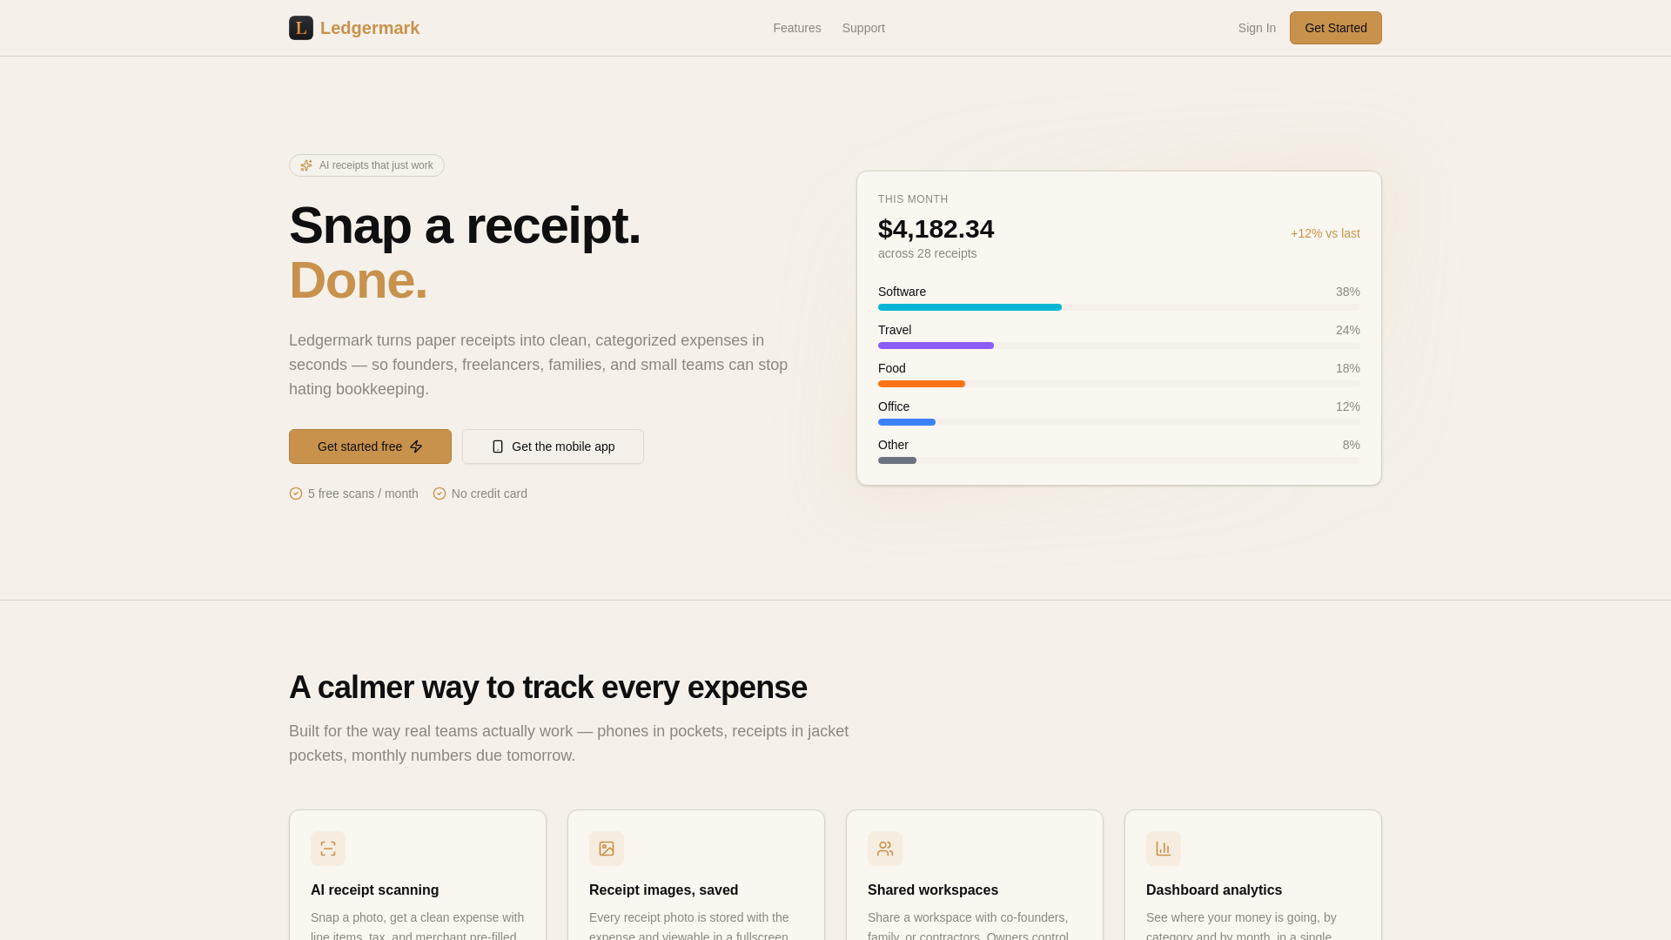1671x940 pixels.
Task: Click the purple Travel progress bar
Action: (936, 346)
